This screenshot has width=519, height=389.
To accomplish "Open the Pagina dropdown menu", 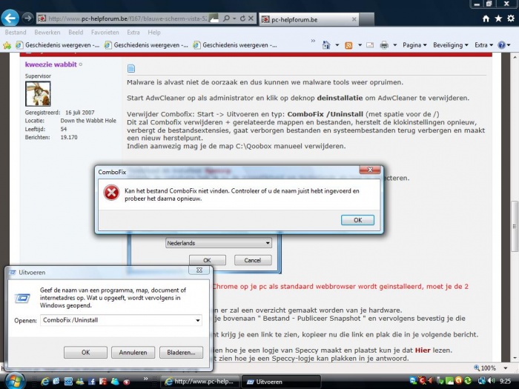I will click(414, 45).
